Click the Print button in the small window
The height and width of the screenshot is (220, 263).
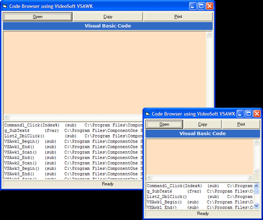coord(241,124)
